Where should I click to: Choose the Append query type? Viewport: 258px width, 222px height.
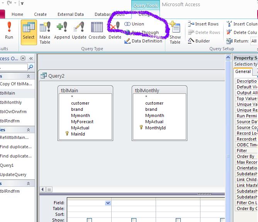(x=62, y=31)
